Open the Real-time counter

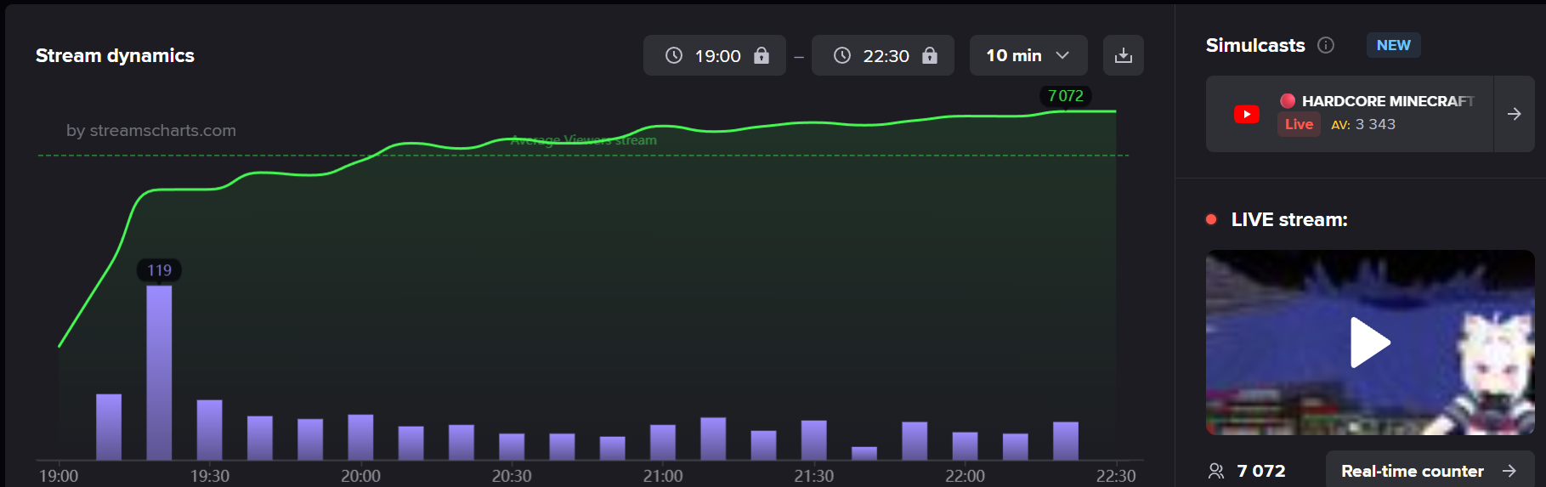tap(1430, 471)
